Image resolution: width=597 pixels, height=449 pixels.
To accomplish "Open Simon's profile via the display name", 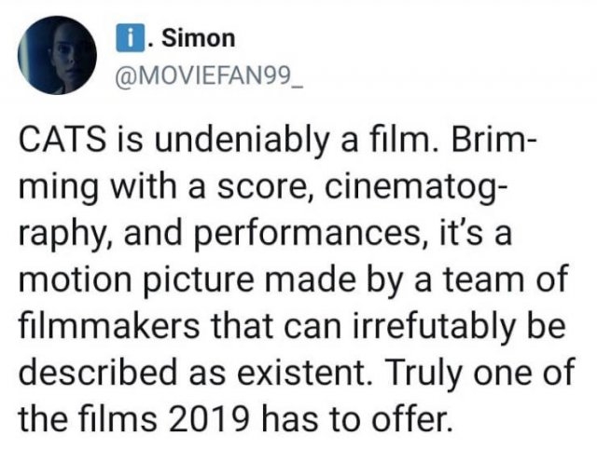I will tap(199, 38).
